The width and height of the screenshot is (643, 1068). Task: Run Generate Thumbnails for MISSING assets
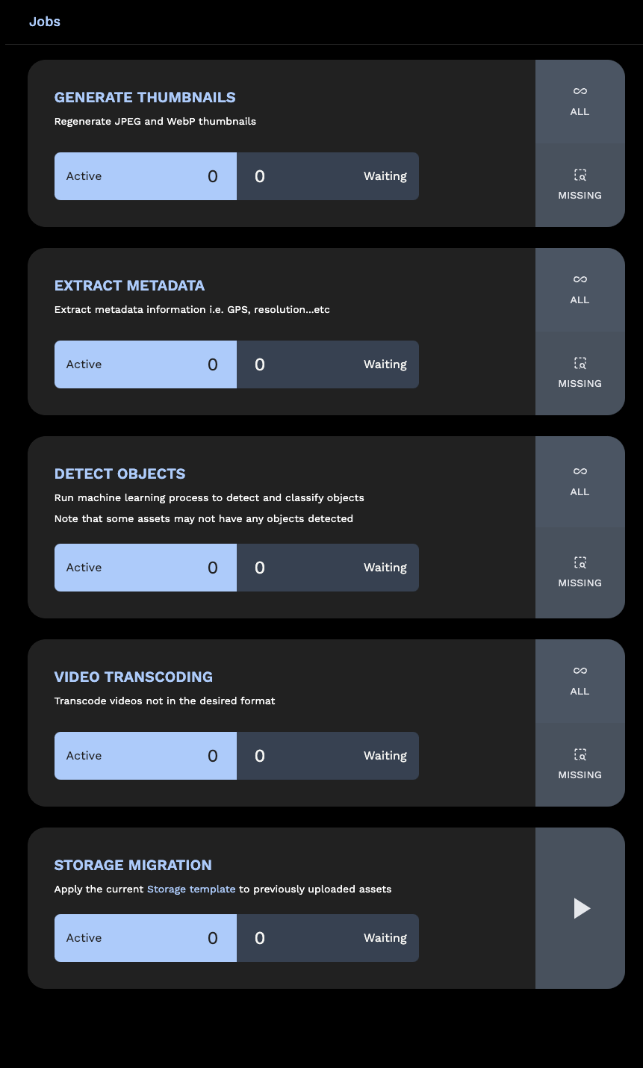[580, 185]
